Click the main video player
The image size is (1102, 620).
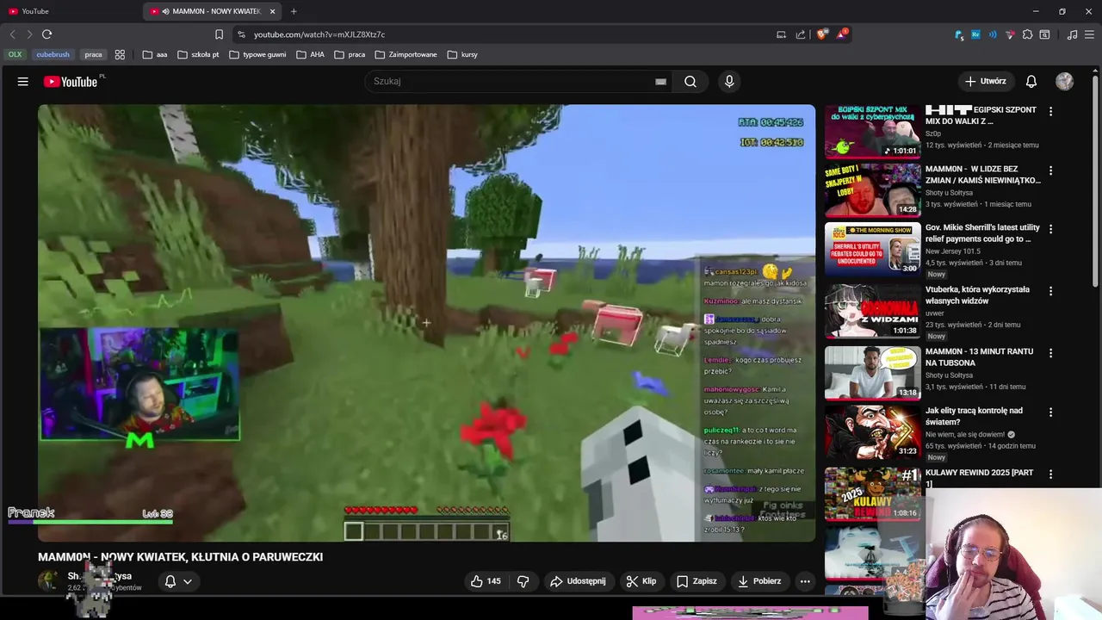click(x=426, y=323)
